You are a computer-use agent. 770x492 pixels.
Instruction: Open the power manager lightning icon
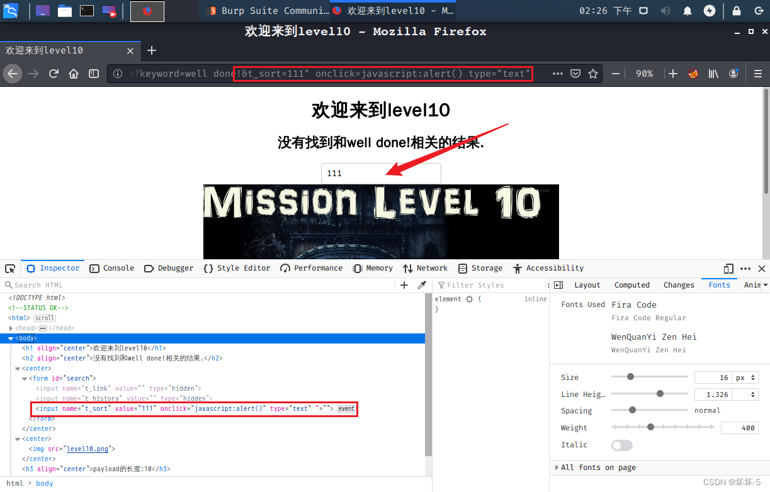[x=710, y=11]
